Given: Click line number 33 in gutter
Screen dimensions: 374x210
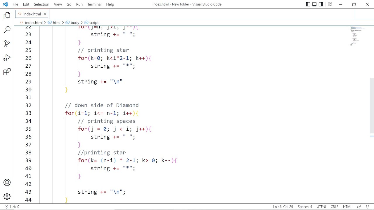Looking at the screenshot, I should click(28, 113).
